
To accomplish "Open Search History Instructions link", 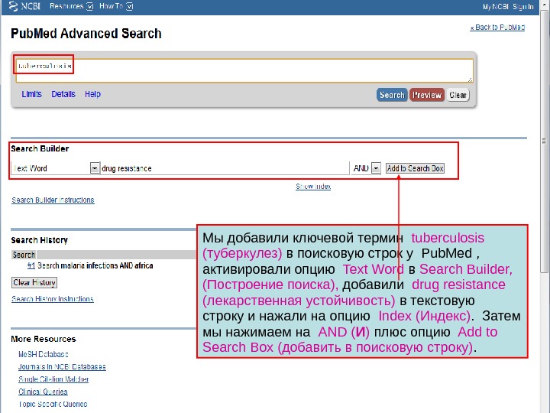I will coord(53,299).
